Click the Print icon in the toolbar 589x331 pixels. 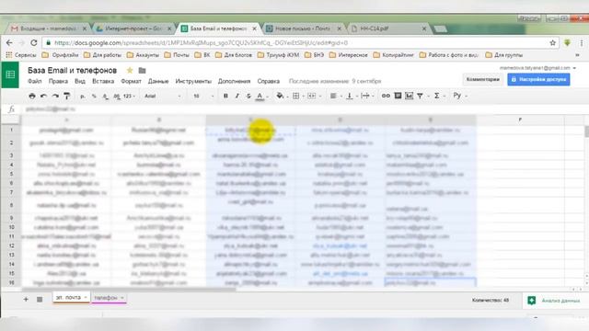(x=32, y=96)
